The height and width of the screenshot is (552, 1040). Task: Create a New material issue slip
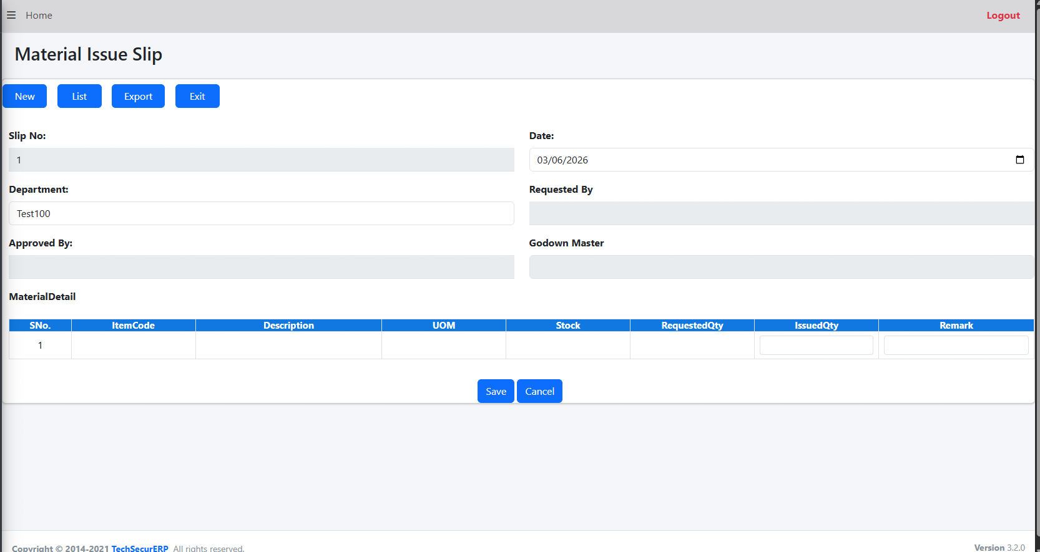pos(25,96)
